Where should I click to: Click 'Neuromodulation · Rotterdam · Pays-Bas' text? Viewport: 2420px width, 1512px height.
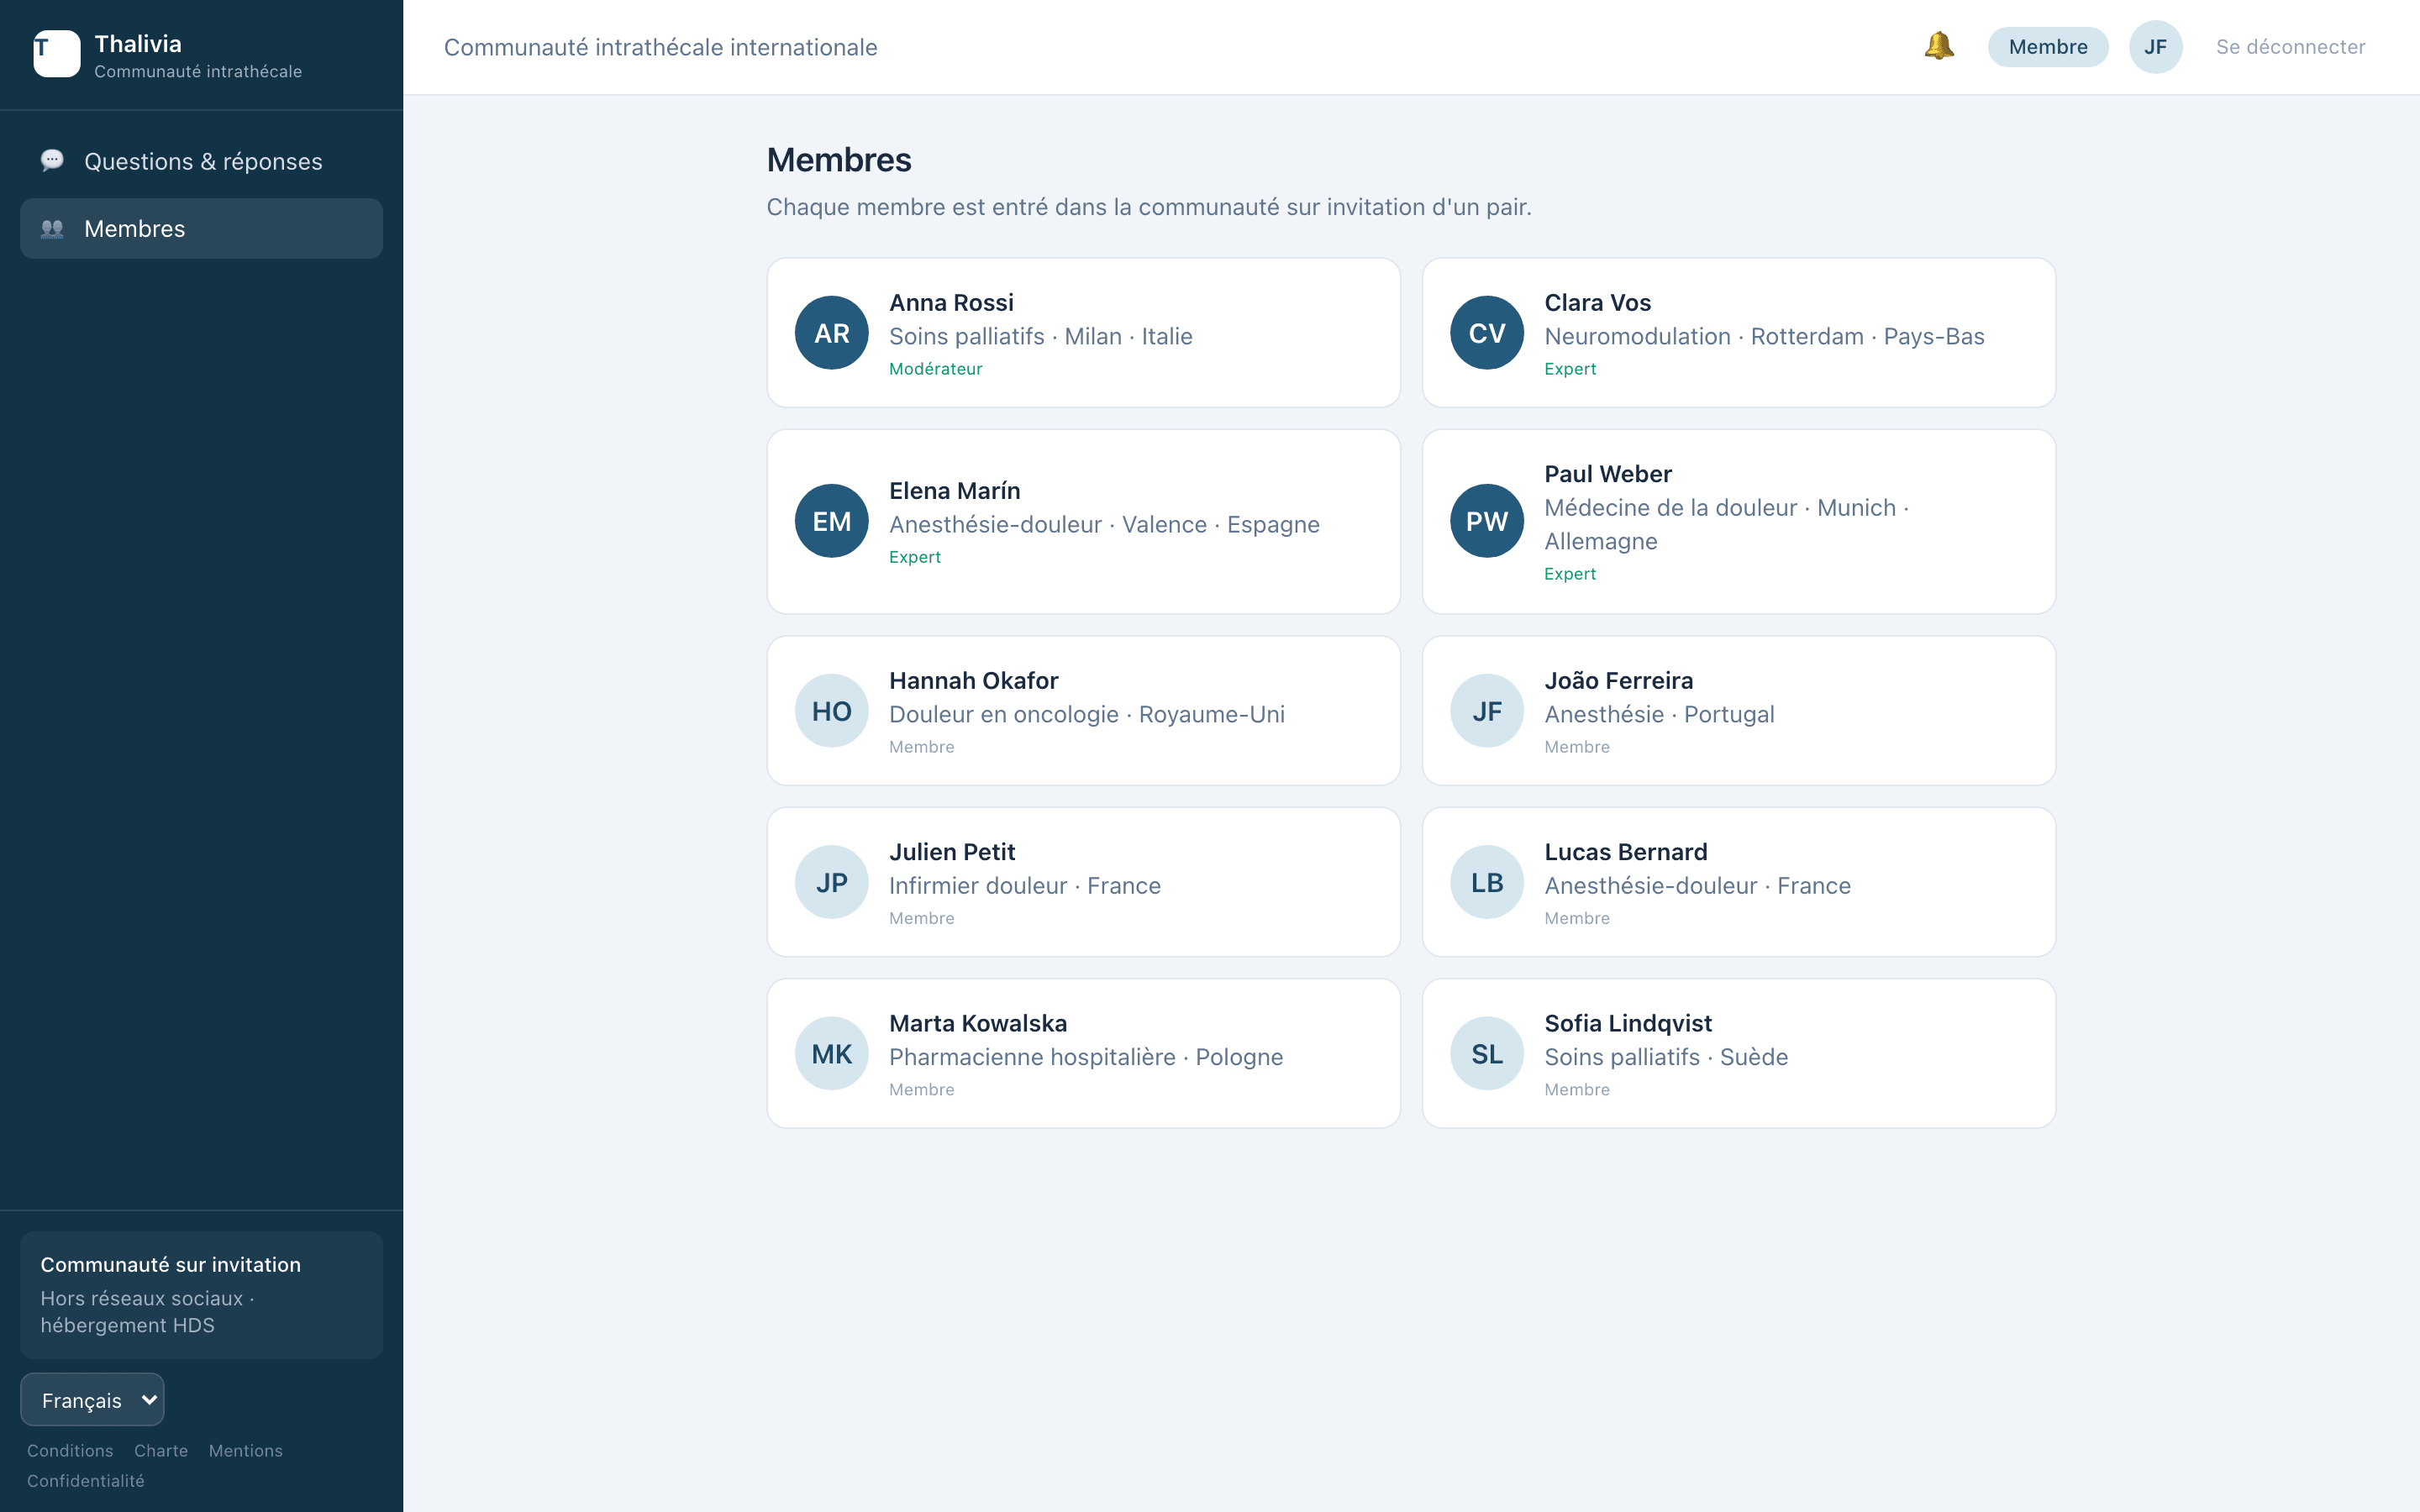1764,336
